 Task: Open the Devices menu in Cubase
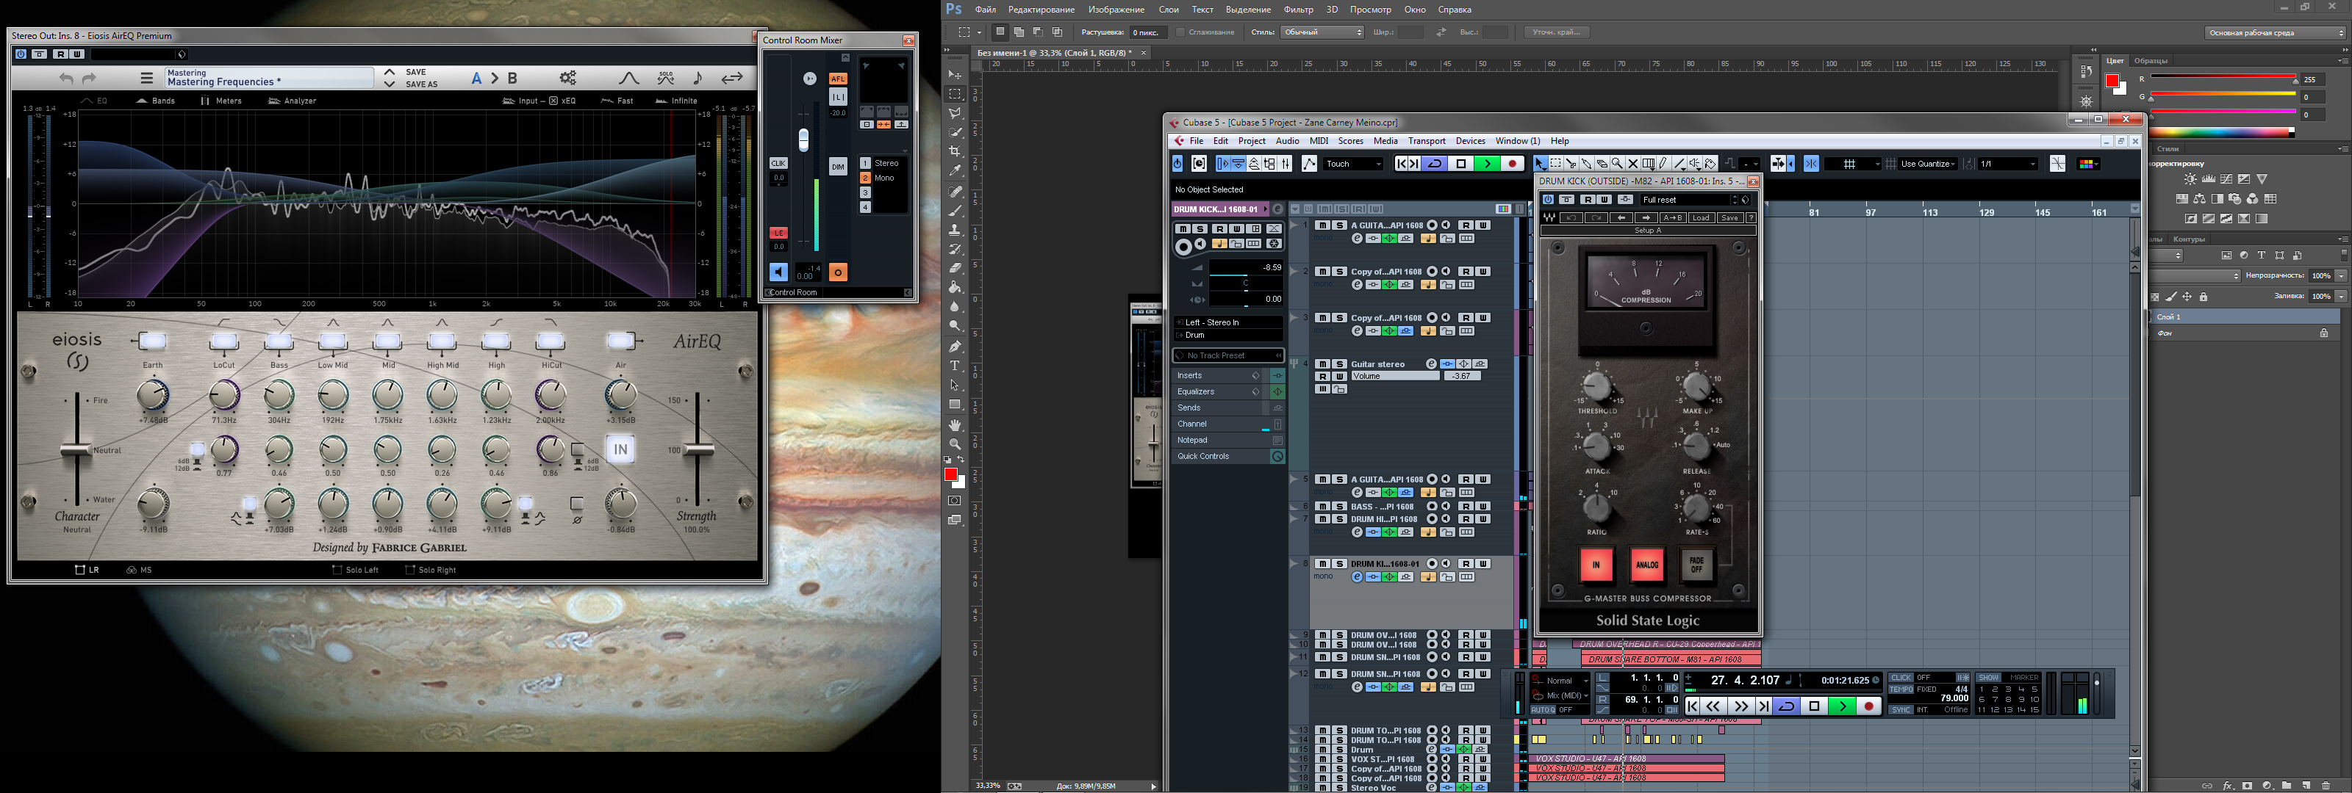click(x=1470, y=140)
